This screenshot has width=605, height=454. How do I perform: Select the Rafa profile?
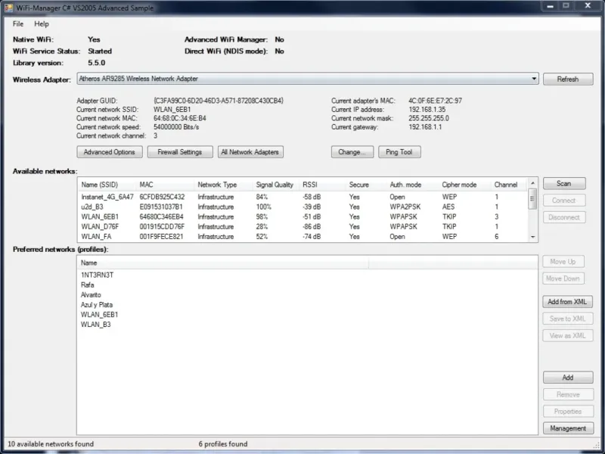87,285
